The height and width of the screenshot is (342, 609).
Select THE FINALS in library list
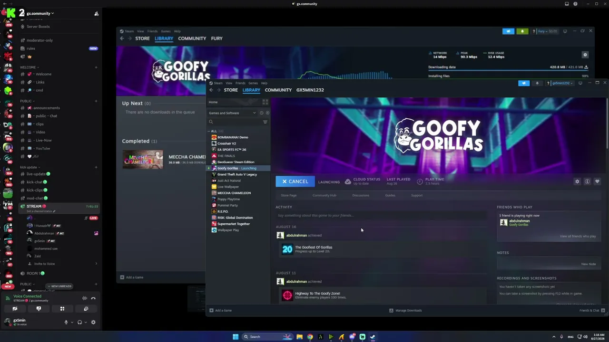click(226, 156)
